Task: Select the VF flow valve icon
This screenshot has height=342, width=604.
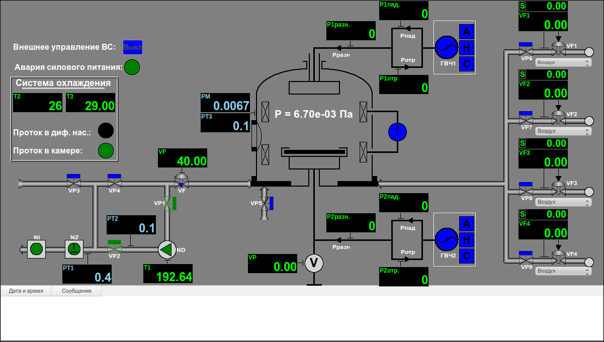Action: tap(181, 180)
